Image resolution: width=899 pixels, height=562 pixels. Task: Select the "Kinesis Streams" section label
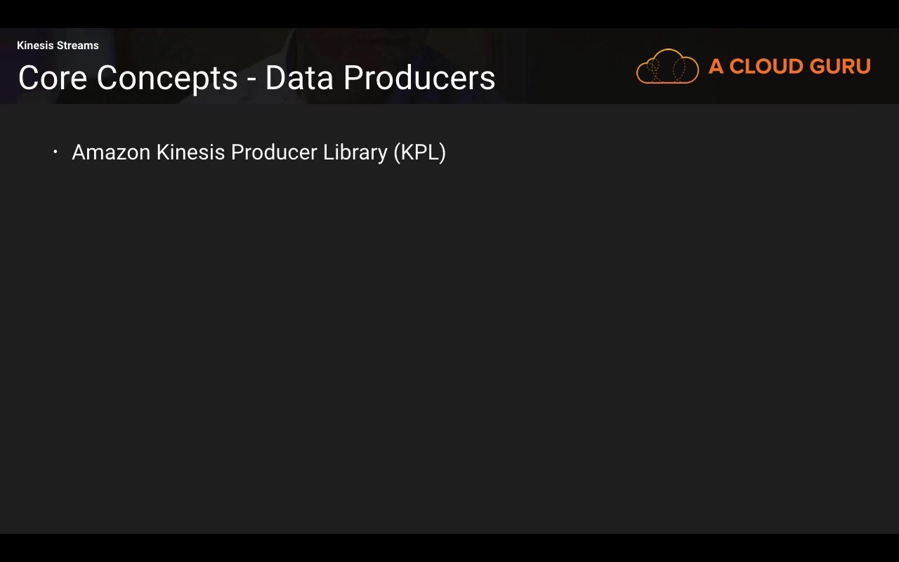[x=58, y=46]
